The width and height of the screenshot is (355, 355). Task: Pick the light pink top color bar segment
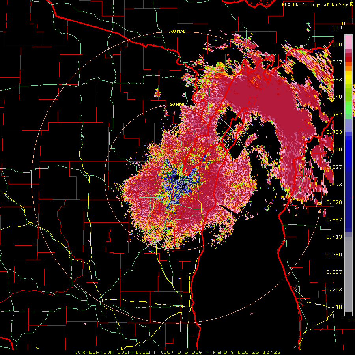[348, 42]
